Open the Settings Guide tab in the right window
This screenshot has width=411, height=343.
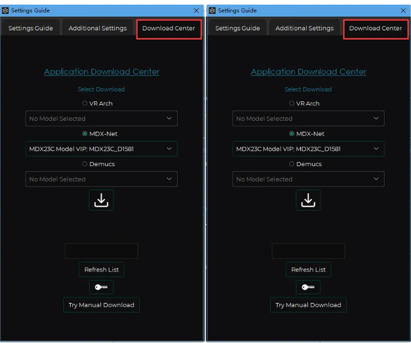(x=237, y=28)
